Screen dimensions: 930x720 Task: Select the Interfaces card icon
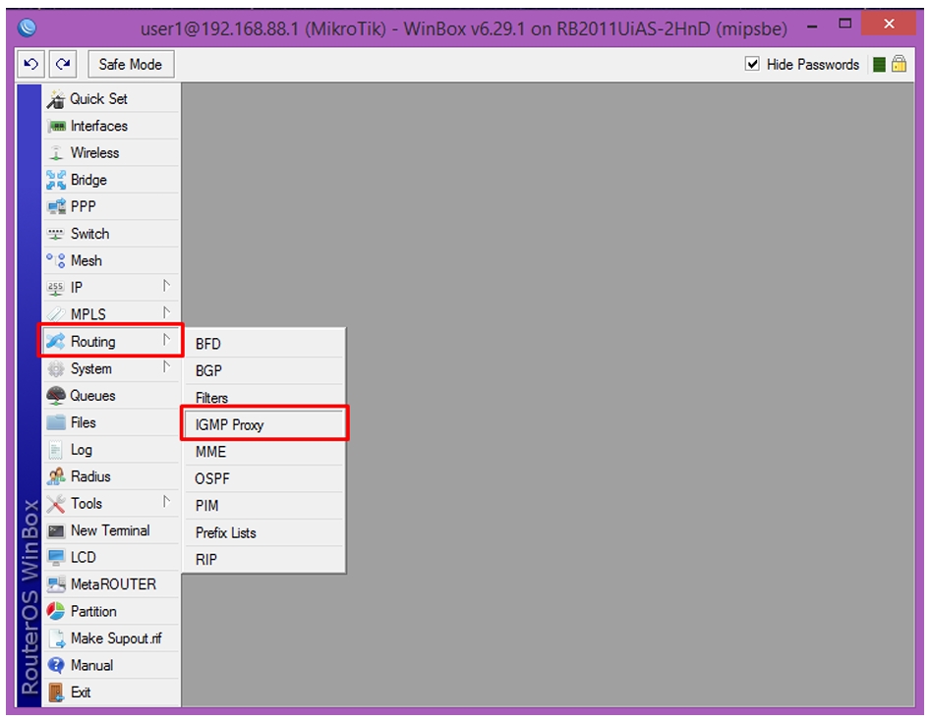point(56,127)
